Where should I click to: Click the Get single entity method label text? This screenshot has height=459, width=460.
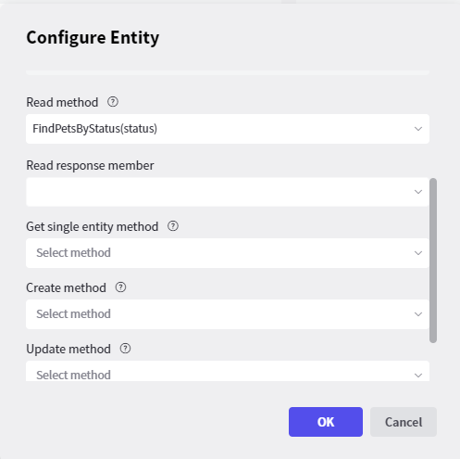click(93, 226)
